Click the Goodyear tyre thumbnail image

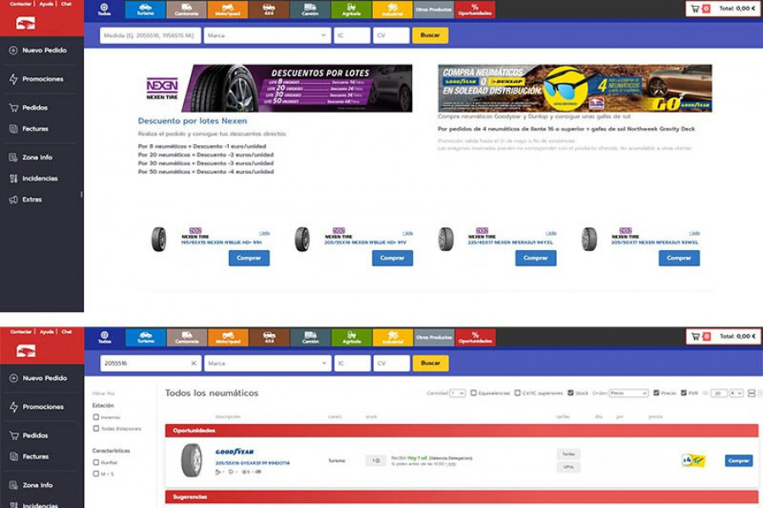click(x=192, y=461)
